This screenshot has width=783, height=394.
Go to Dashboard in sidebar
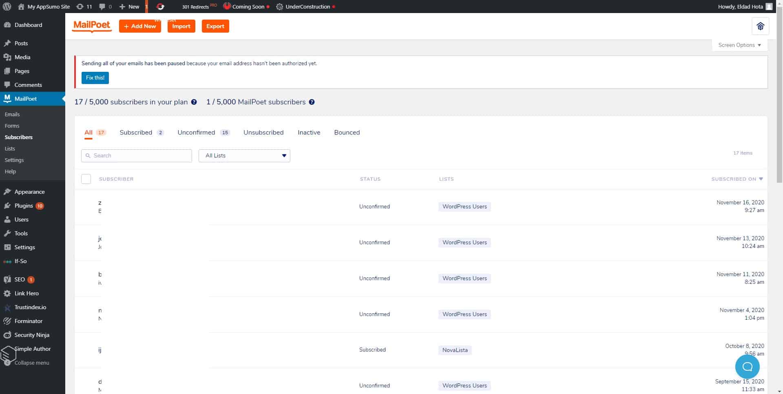[33, 25]
